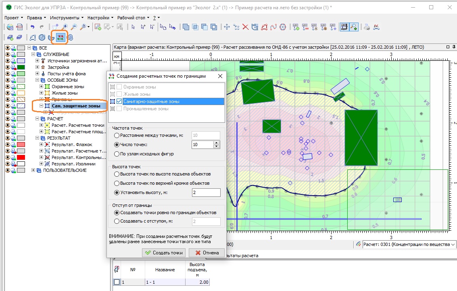Click the Undo arrow in the toolbar
Viewport: 457px width, 291px height.
pyautogui.click(x=32, y=27)
